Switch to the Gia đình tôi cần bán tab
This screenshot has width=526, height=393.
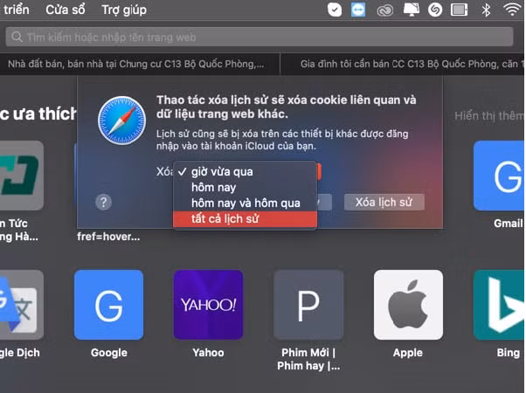click(403, 64)
